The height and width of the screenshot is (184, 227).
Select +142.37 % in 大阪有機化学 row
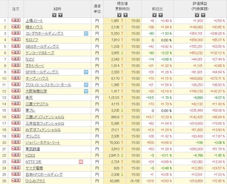(218, 91)
